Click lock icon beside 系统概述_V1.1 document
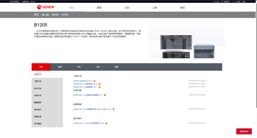Screen dimensions: 257x138 point(100,87)
